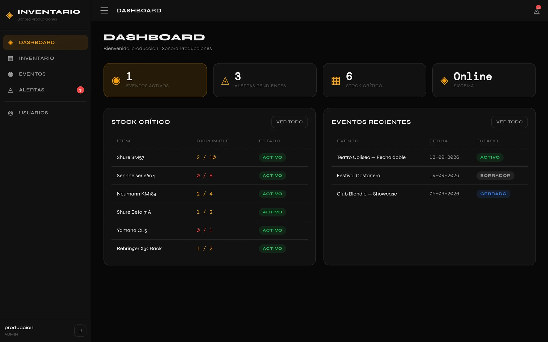Click the produccion user name
The height and width of the screenshot is (342, 548).
19,327
